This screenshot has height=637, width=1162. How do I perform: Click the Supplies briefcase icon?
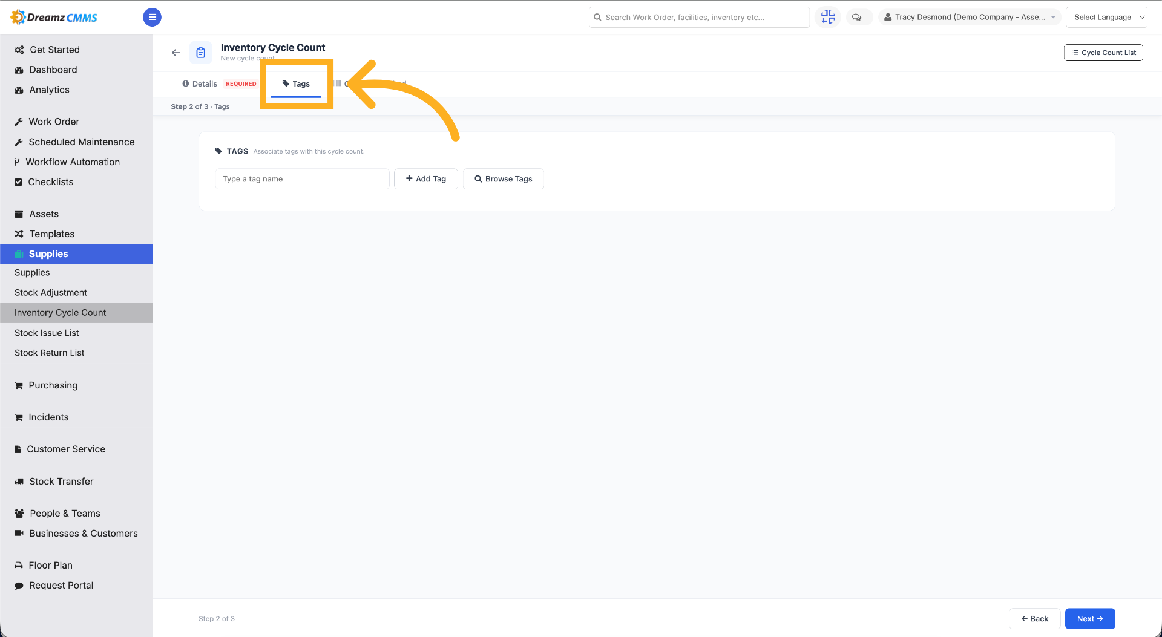click(x=19, y=254)
